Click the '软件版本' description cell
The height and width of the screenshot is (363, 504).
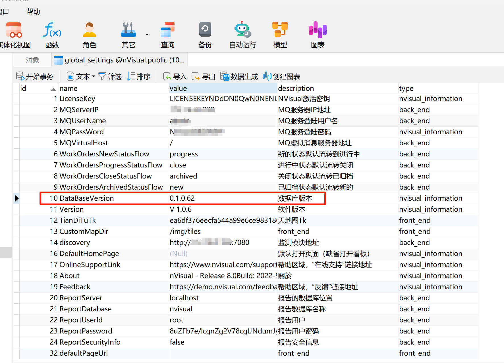point(338,209)
